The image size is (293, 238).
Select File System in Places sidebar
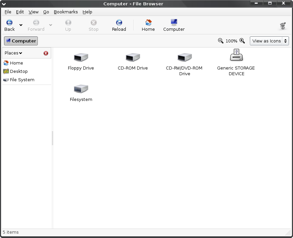[x=19, y=80]
